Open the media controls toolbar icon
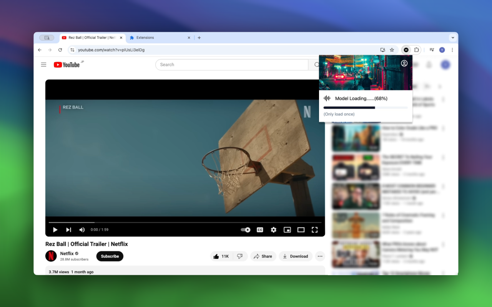 432,50
